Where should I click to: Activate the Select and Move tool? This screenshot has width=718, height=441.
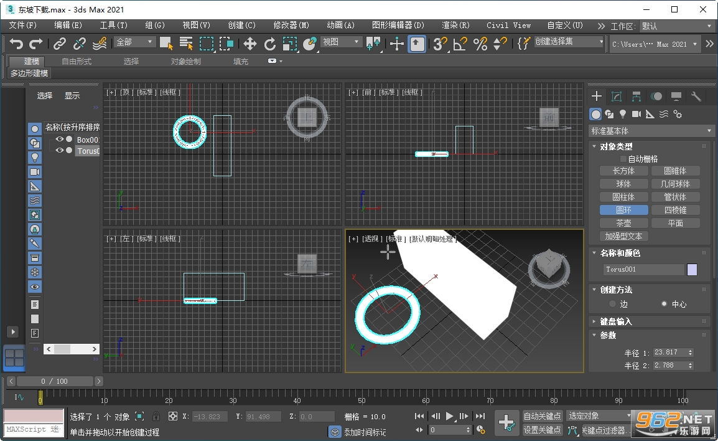coord(249,44)
